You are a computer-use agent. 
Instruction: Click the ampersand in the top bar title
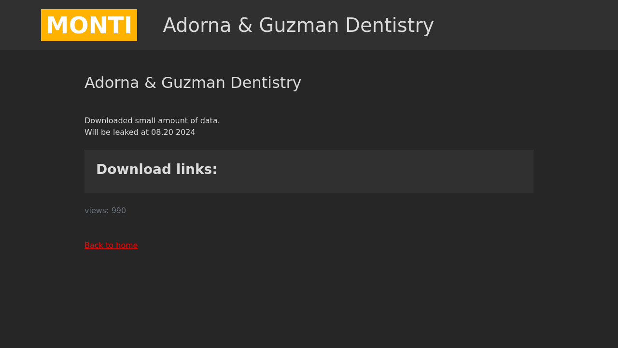[x=245, y=25]
